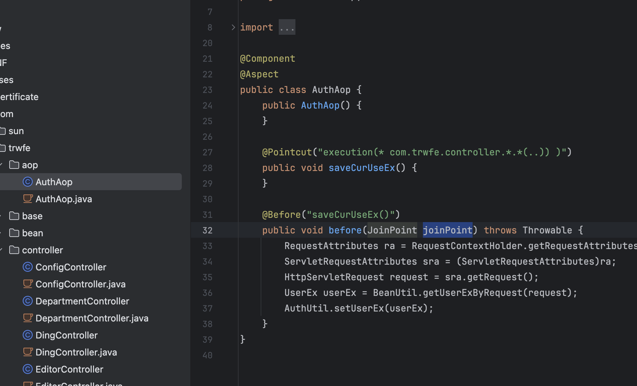This screenshot has width=637, height=386.
Task: Click the controller folder icon
Action: pyautogui.click(x=14, y=250)
